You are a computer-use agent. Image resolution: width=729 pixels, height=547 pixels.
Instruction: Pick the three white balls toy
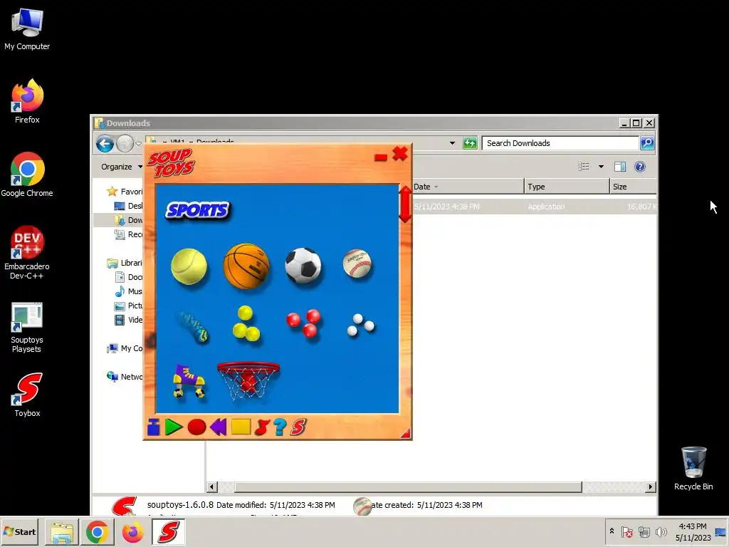(361, 325)
